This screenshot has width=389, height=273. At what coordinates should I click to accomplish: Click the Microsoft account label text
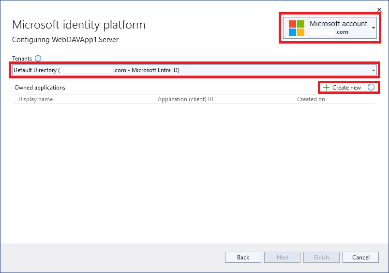[338, 24]
